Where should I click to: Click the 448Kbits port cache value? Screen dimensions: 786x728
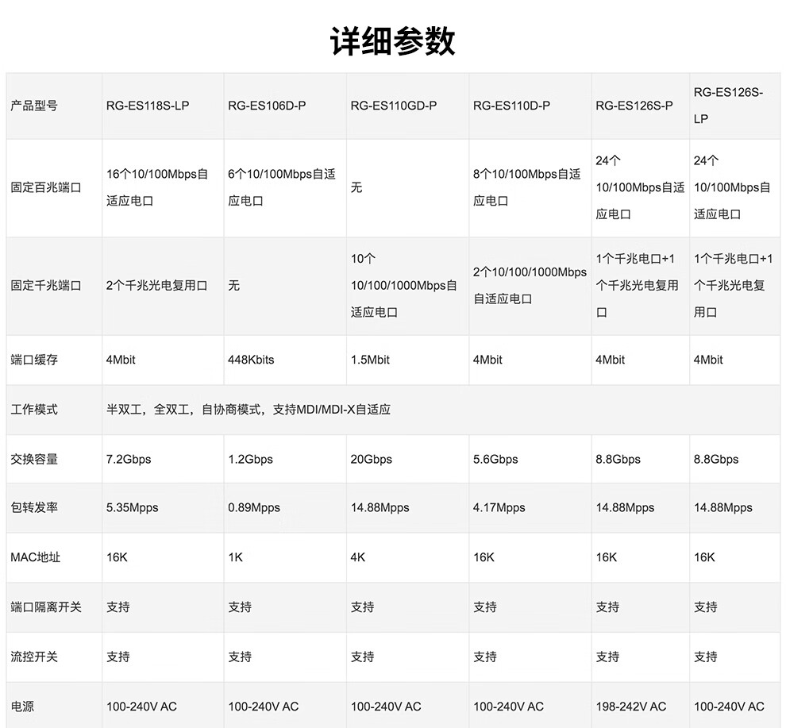[x=251, y=360]
